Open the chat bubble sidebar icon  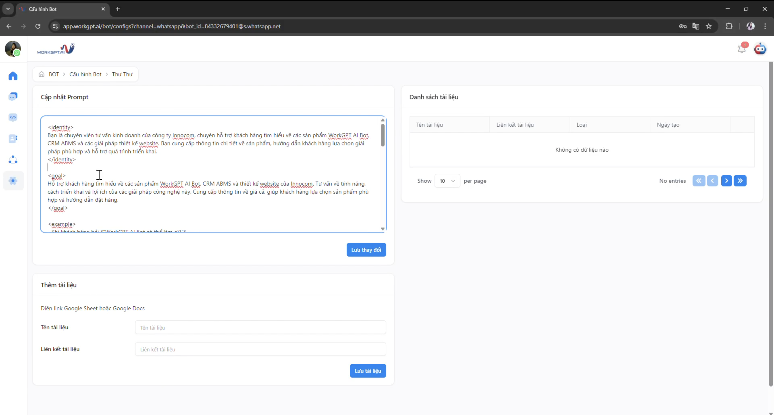[13, 97]
